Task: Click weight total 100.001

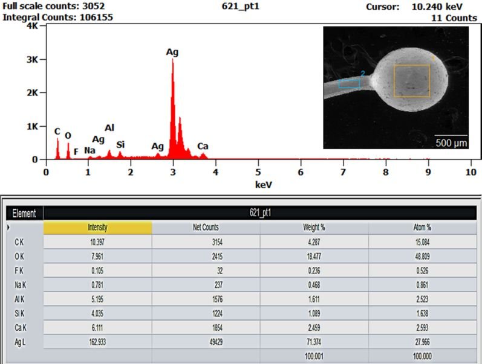Action: (x=314, y=356)
